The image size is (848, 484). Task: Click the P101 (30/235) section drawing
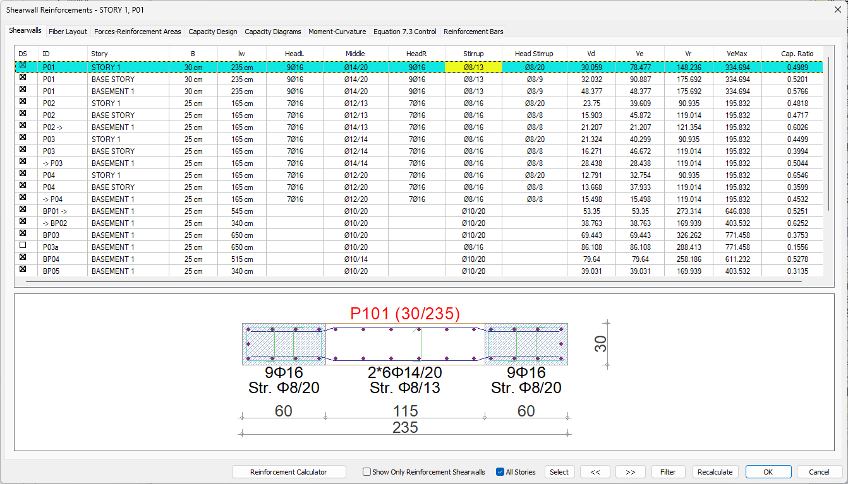click(x=404, y=345)
